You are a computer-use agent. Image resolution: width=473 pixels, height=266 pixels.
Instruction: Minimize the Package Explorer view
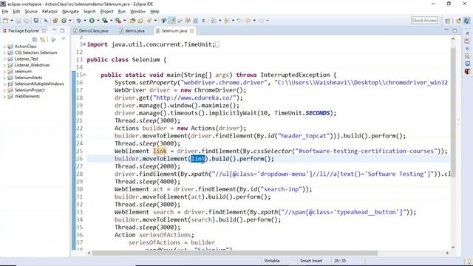pyautogui.click(x=54, y=30)
